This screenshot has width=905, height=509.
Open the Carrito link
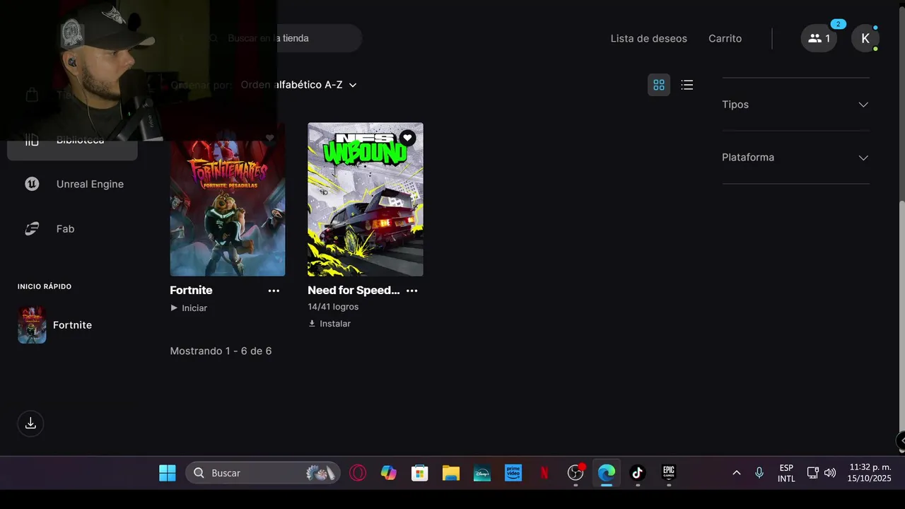(x=725, y=38)
